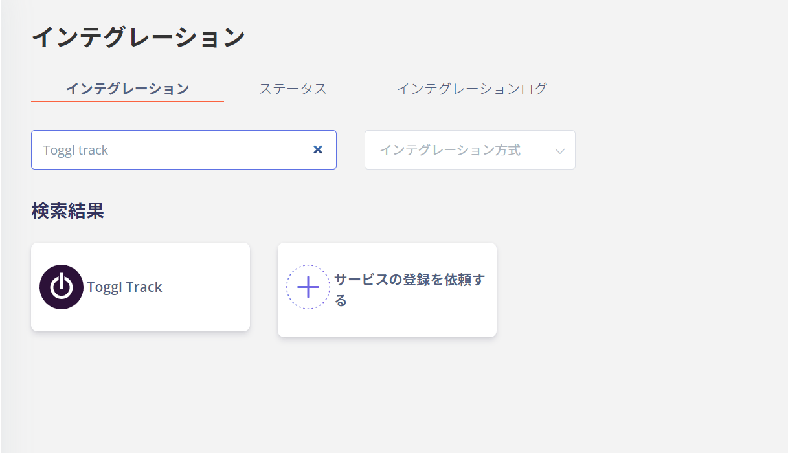788x453 pixels.
Task: Switch to the インテグレーションログ tab
Action: (x=472, y=89)
